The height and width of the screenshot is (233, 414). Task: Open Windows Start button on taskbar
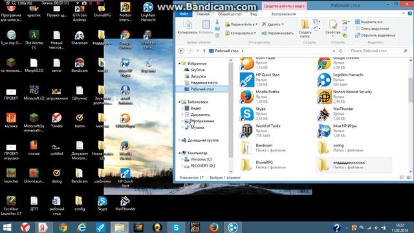tap(7, 227)
